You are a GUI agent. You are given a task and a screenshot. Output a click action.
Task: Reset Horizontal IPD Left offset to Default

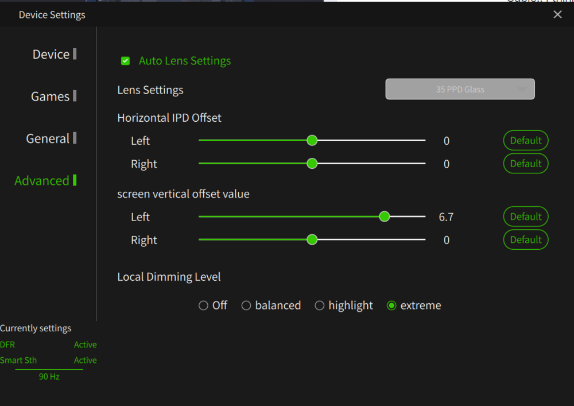pos(526,141)
